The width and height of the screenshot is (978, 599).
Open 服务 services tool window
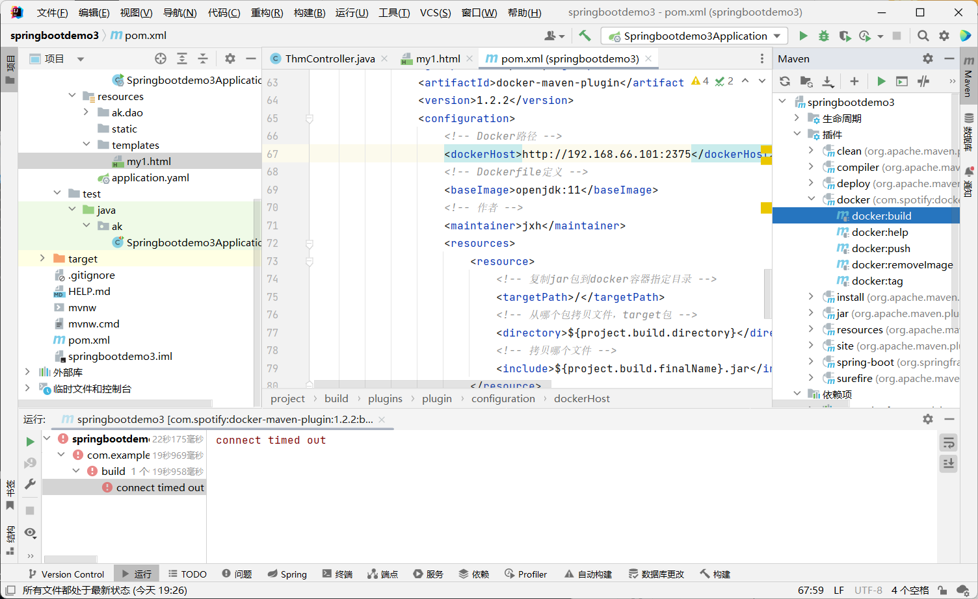pyautogui.click(x=428, y=574)
